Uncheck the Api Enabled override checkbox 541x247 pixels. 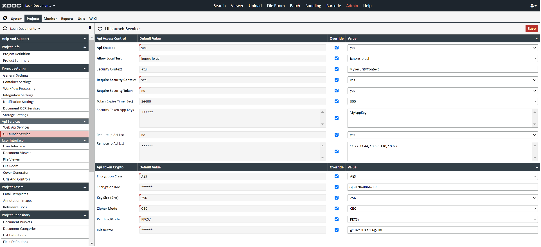click(x=336, y=48)
